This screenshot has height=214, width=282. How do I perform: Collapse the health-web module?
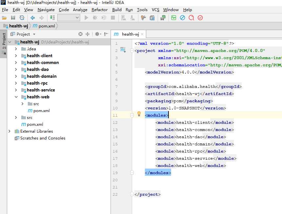point(16,97)
